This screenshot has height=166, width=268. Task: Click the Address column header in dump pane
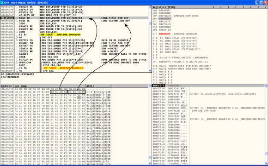coord(7,86)
